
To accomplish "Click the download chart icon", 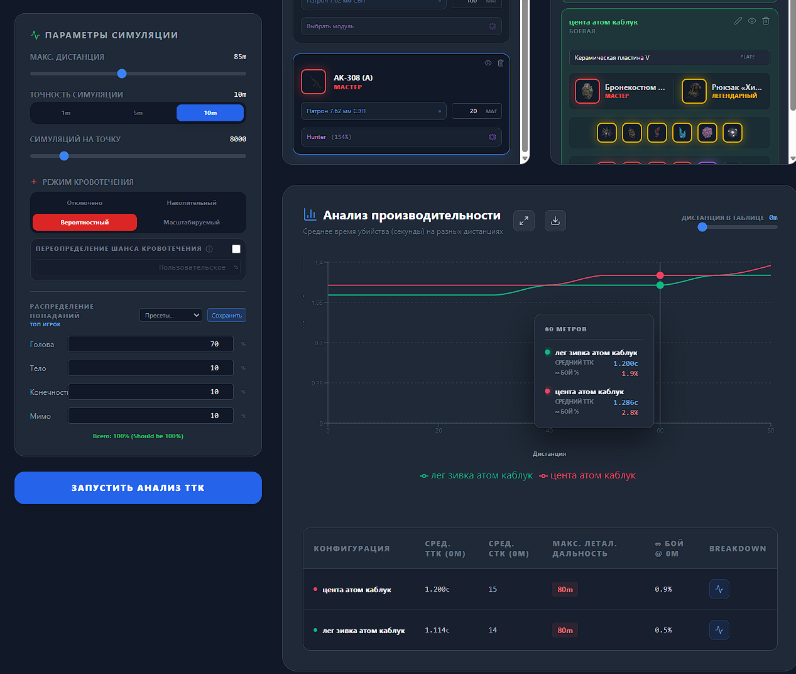I will 555,221.
